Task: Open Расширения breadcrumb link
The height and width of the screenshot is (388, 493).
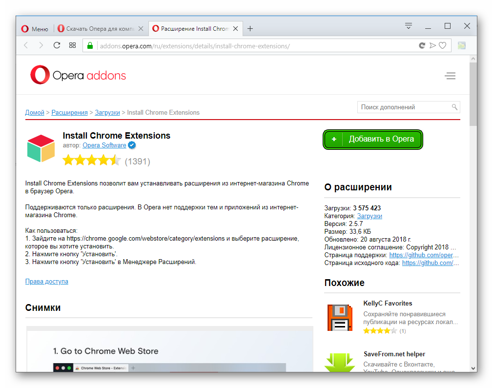Action: point(69,113)
